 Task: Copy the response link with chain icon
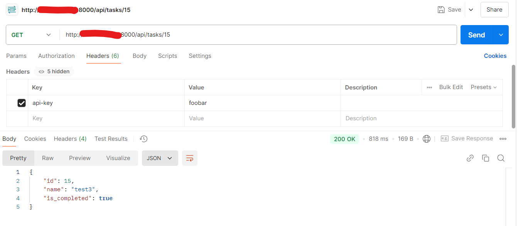470,158
